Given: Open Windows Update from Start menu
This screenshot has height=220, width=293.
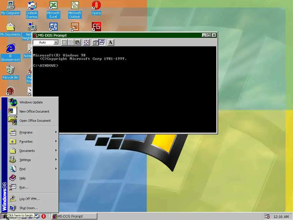Looking at the screenshot, I should (x=33, y=102).
